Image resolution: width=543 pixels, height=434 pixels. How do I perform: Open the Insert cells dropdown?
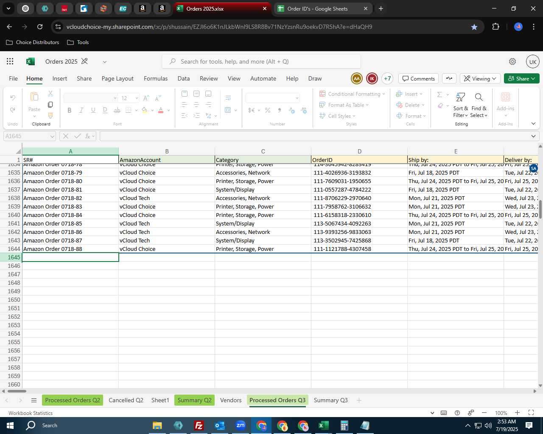409,94
